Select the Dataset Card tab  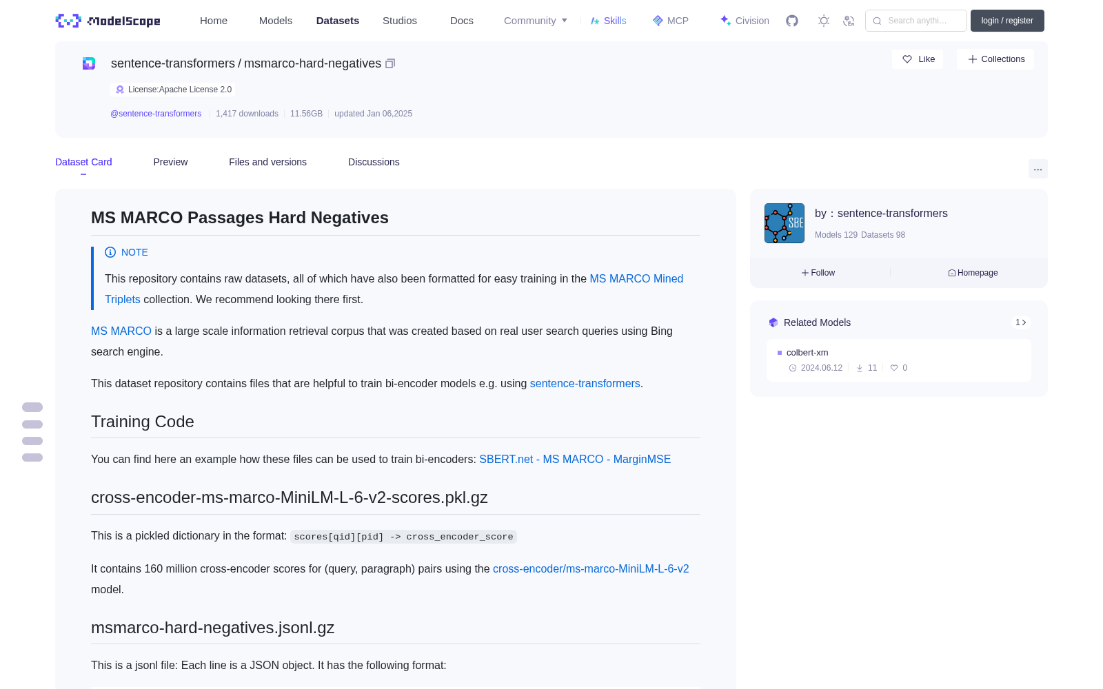[83, 162]
